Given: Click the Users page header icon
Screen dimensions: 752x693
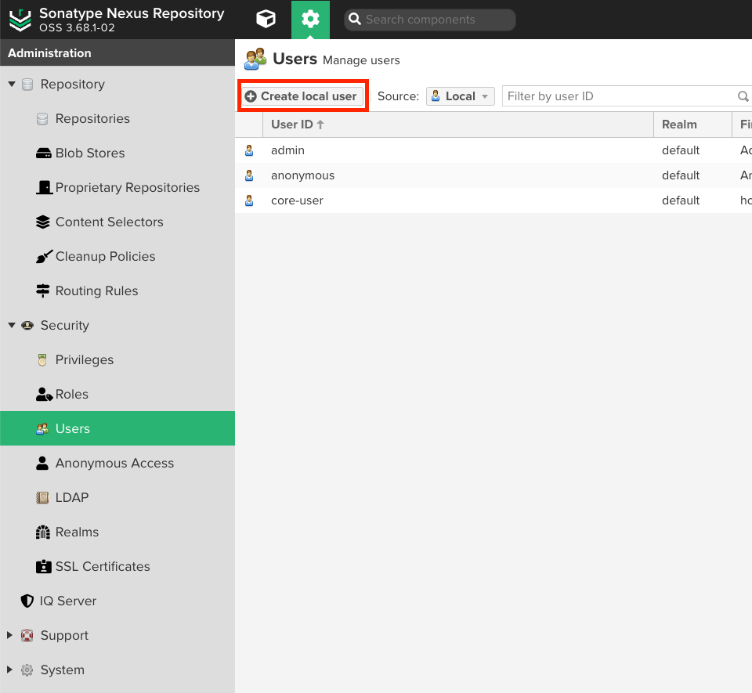Looking at the screenshot, I should click(x=255, y=60).
